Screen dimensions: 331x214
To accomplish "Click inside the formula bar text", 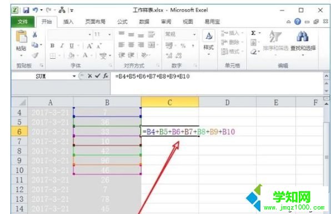I will tap(152, 77).
